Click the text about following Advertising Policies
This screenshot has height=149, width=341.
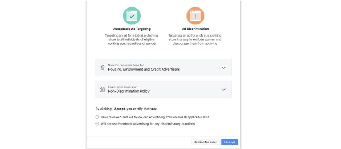[x=155, y=117]
